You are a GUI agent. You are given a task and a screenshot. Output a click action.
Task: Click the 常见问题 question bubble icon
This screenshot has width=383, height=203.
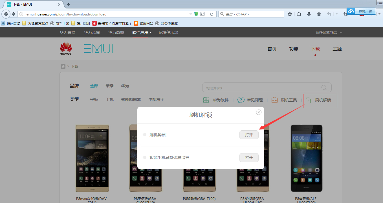[241, 100]
